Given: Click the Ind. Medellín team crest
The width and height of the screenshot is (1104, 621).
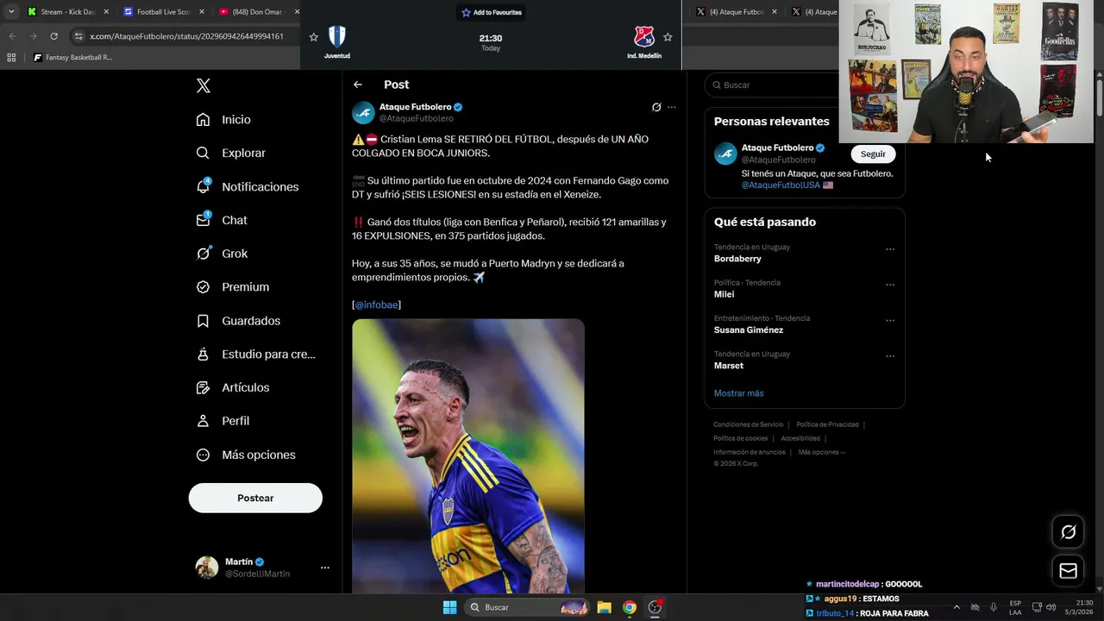Looking at the screenshot, I should pos(644,36).
